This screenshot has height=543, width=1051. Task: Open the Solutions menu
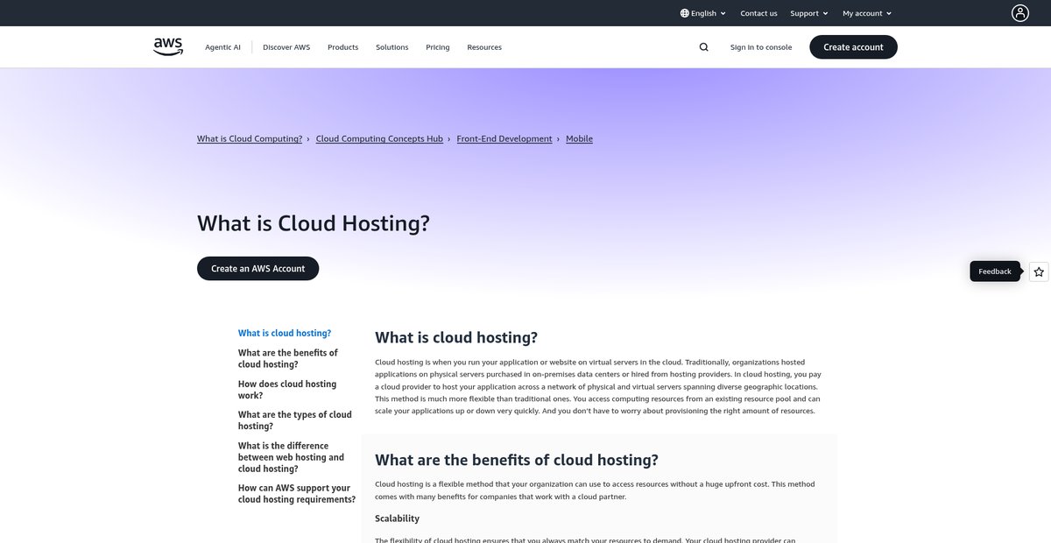click(x=392, y=47)
